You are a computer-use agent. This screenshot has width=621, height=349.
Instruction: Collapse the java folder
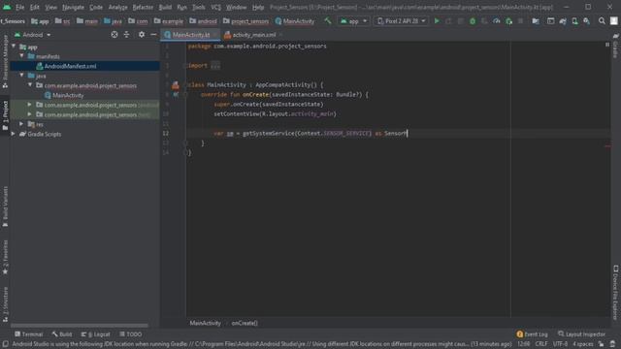tap(21, 76)
